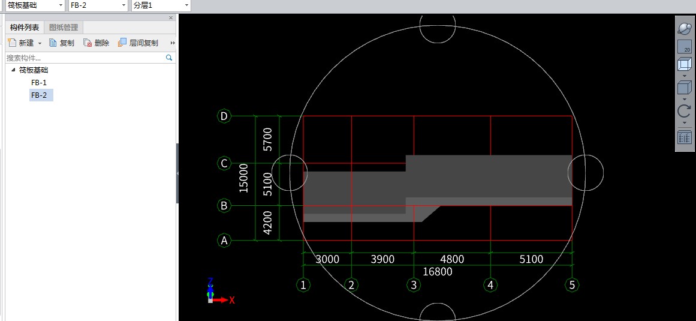
Task: Click 复制 to copy component
Action: pyautogui.click(x=62, y=43)
